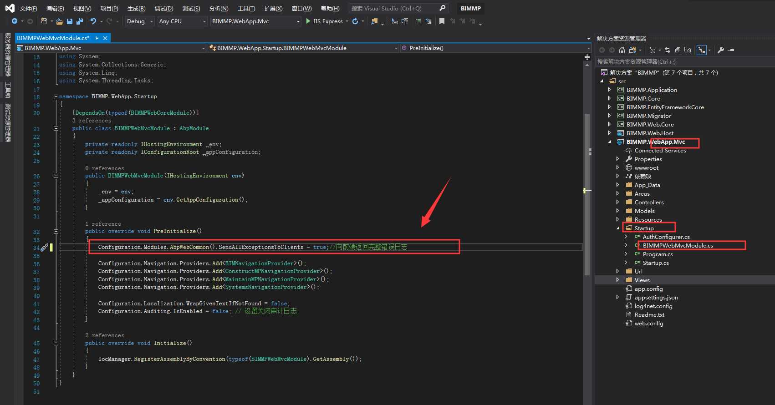Click Collapse All icon in Solution Explorer
Viewport: 775px width, 405px height.
click(x=678, y=50)
